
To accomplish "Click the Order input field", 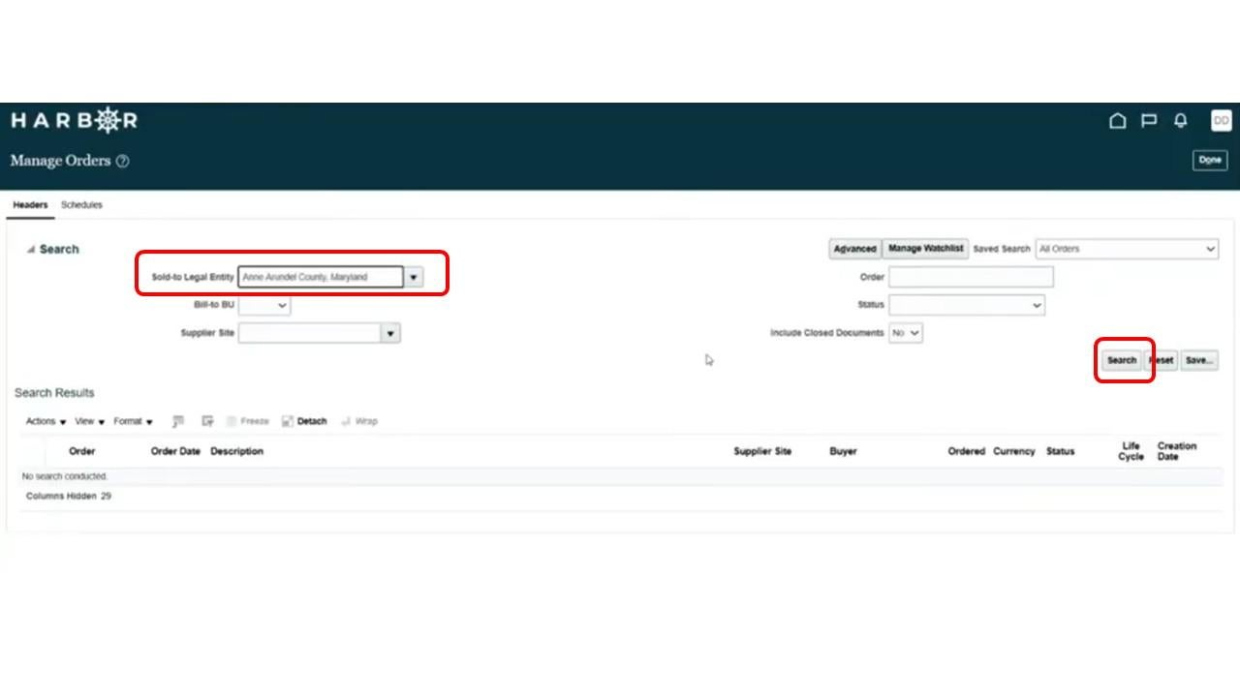I will click(x=971, y=277).
